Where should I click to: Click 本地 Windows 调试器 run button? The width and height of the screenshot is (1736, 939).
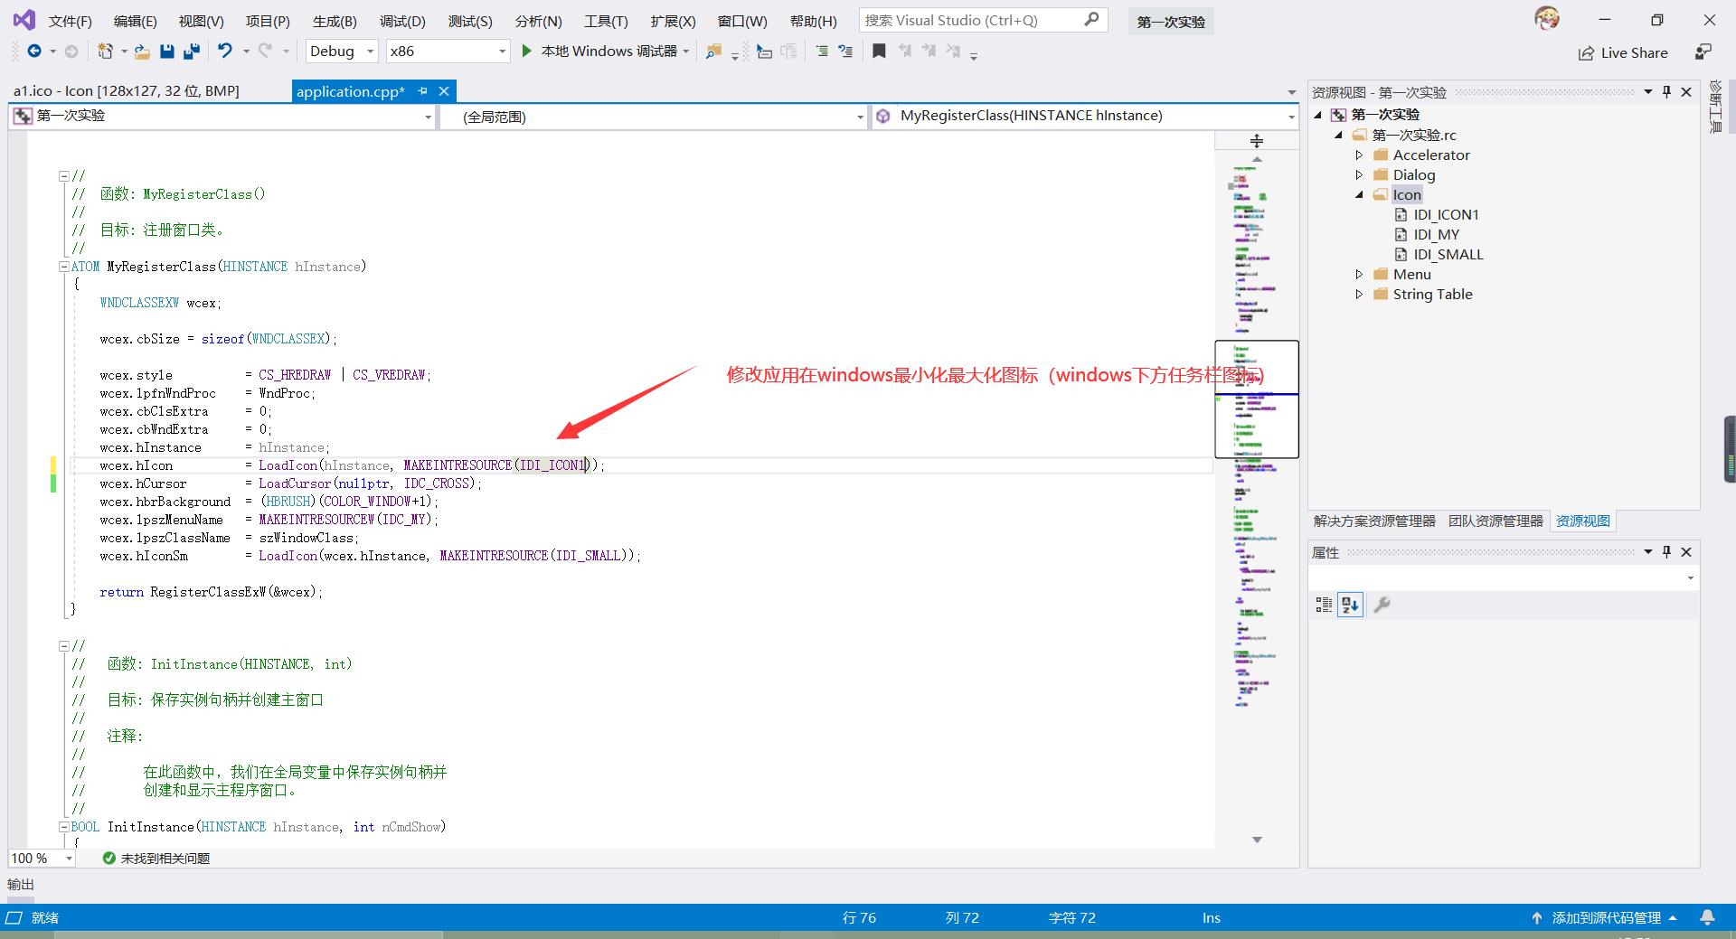(599, 52)
